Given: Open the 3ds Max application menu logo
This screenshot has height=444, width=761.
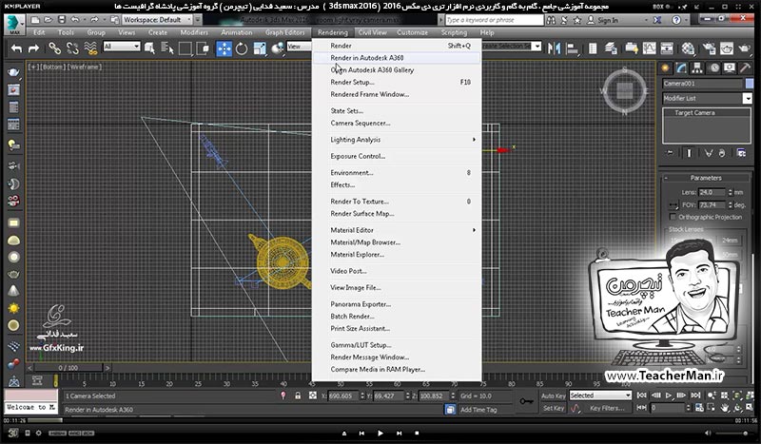Looking at the screenshot, I should (14, 25).
